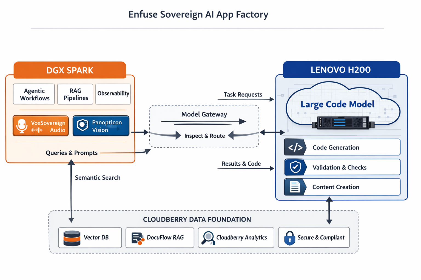This screenshot has width=421, height=280.
Task: Click the LENOVO H200 header
Action: coord(342,69)
